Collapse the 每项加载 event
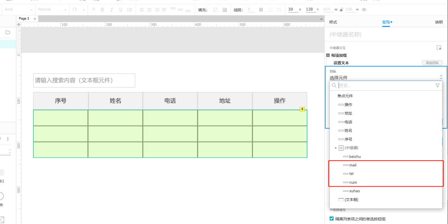The width and height of the screenshot is (448, 224). click(x=328, y=55)
